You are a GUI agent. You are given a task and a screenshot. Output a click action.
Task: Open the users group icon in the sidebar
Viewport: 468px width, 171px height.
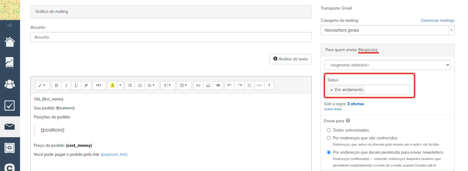pos(10,84)
